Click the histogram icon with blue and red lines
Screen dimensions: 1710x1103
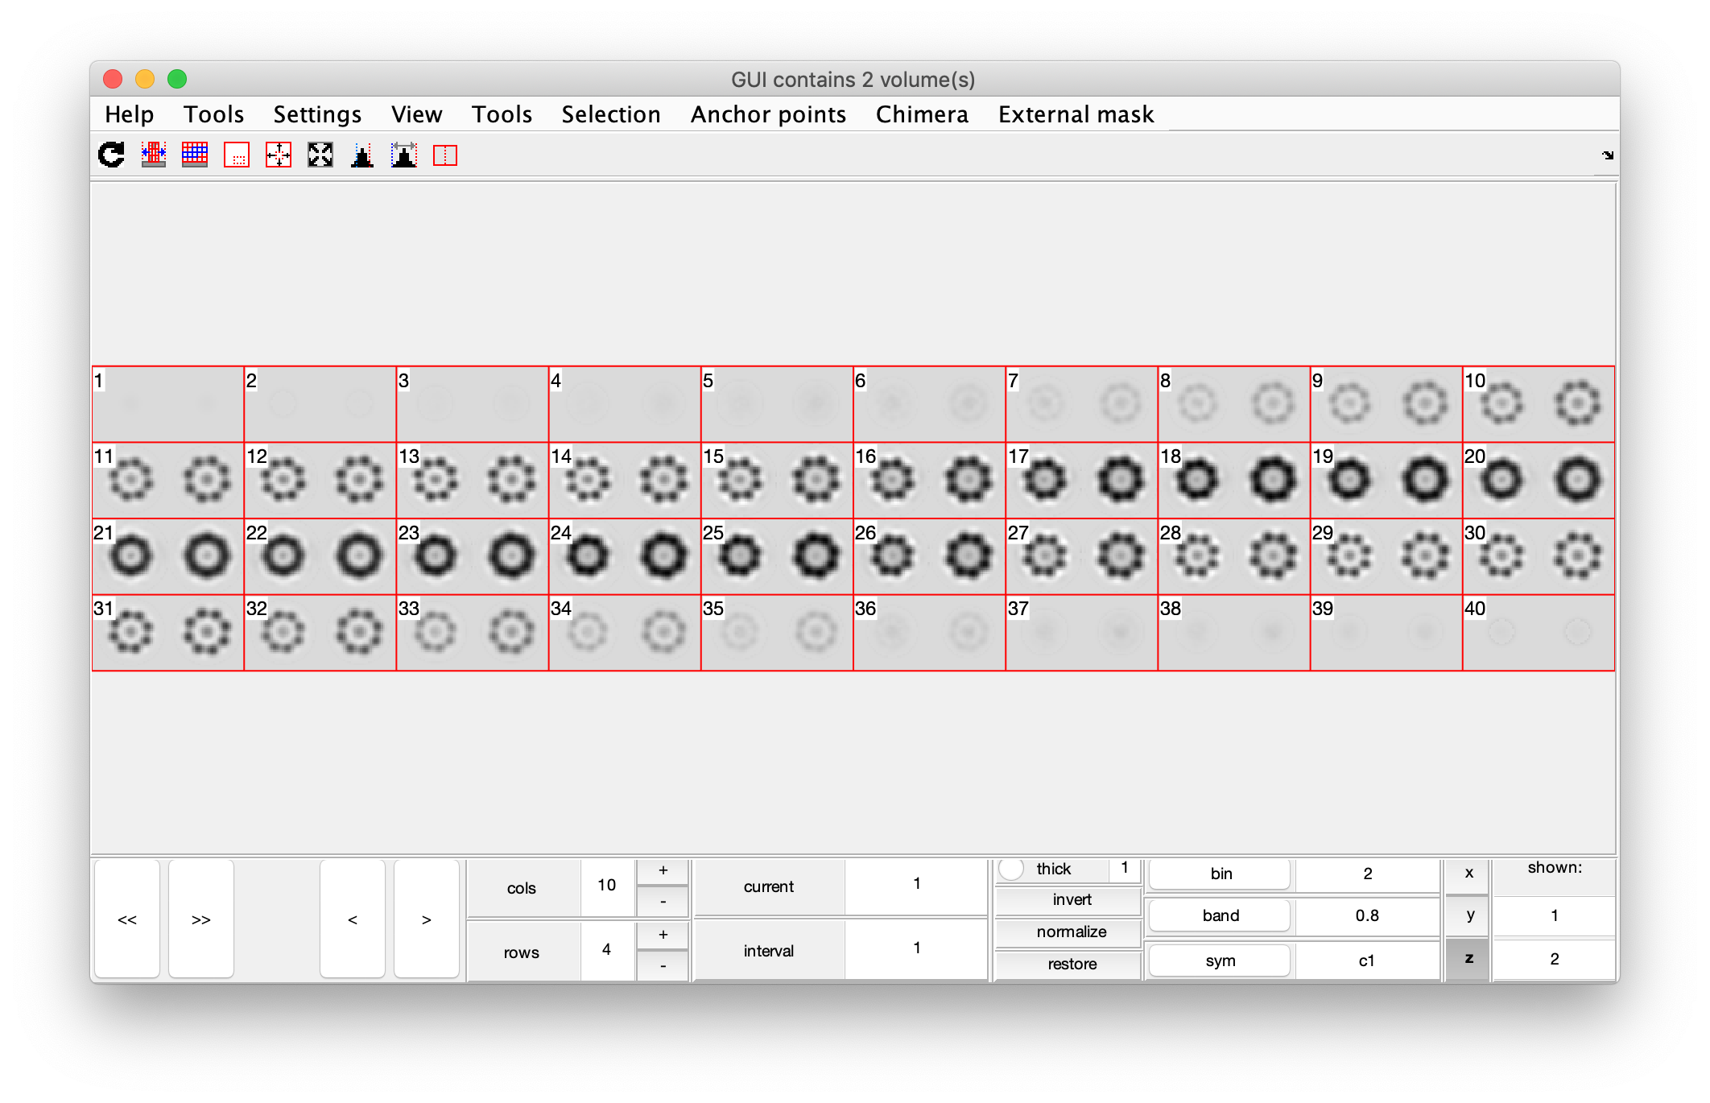[x=362, y=155]
